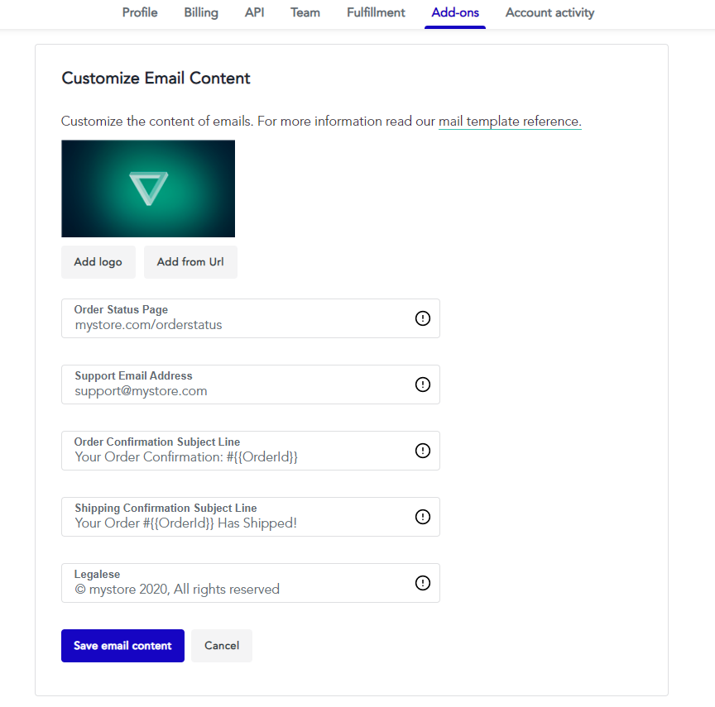This screenshot has width=715, height=707.
Task: Open info for Shipping Confirmation Subject Line
Action: tap(423, 517)
